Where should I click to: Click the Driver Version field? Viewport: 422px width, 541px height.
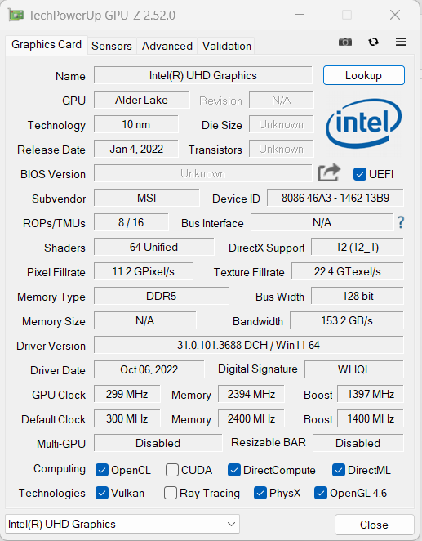coord(248,345)
